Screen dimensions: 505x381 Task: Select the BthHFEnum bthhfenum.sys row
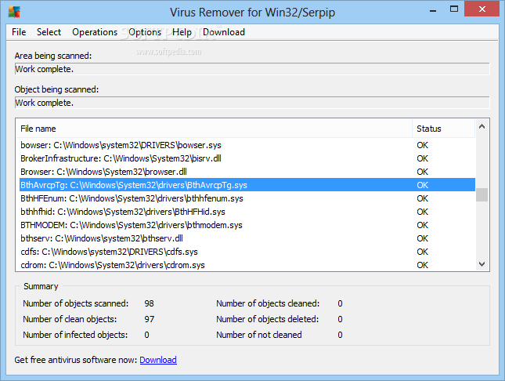click(x=247, y=198)
